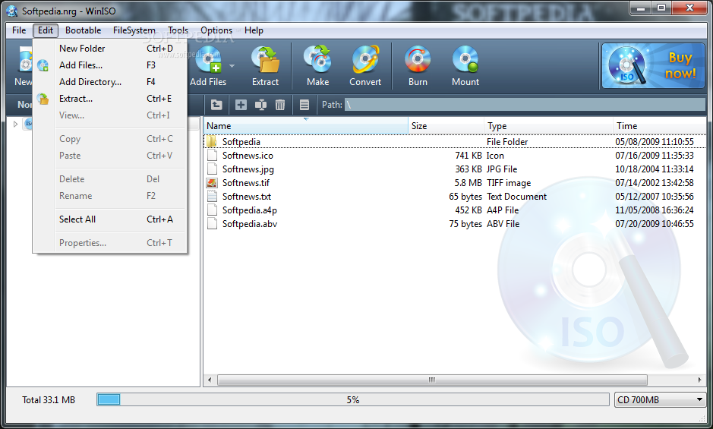Click the Extract icon in Edit menu
Screen dimensions: 713x429
[43, 99]
